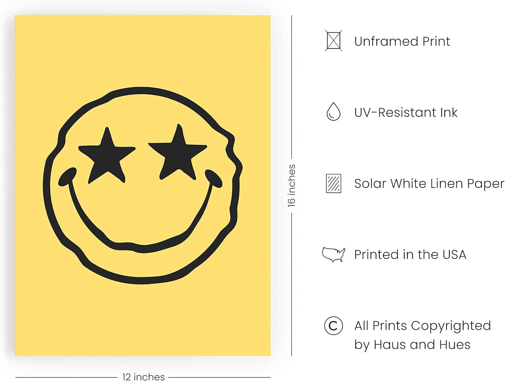Click the USA map outline icon
Image resolution: width=505 pixels, height=381 pixels.
[x=334, y=255]
